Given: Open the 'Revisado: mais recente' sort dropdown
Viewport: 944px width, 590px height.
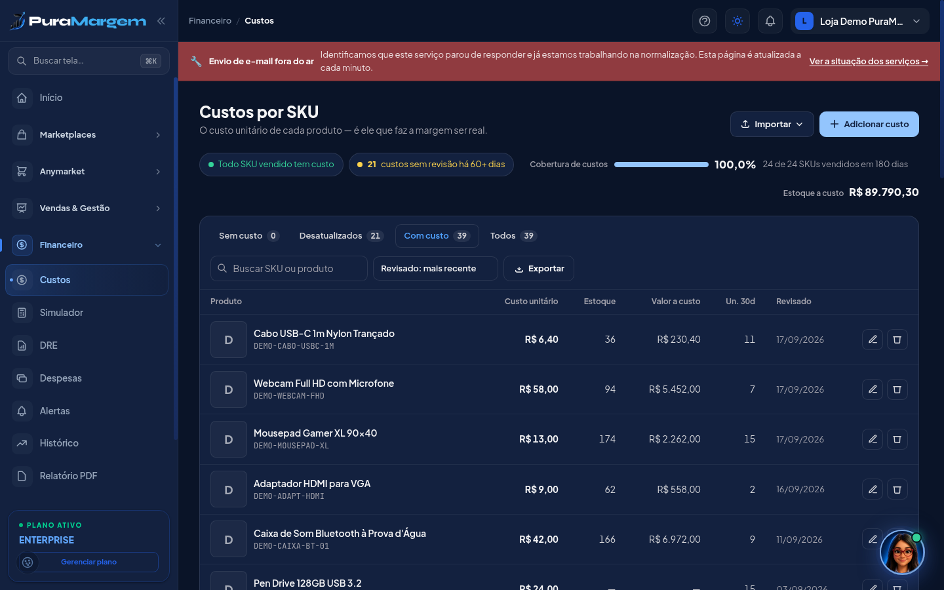Looking at the screenshot, I should [x=435, y=269].
